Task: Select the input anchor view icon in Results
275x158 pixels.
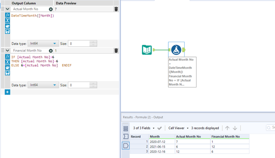Action: [x=126, y=136]
